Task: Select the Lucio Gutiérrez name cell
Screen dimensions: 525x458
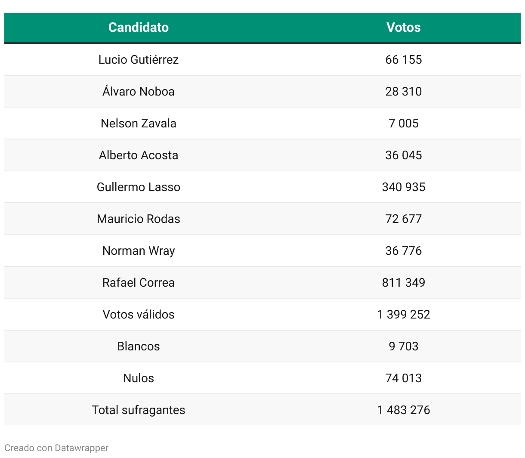Action: click(x=139, y=59)
